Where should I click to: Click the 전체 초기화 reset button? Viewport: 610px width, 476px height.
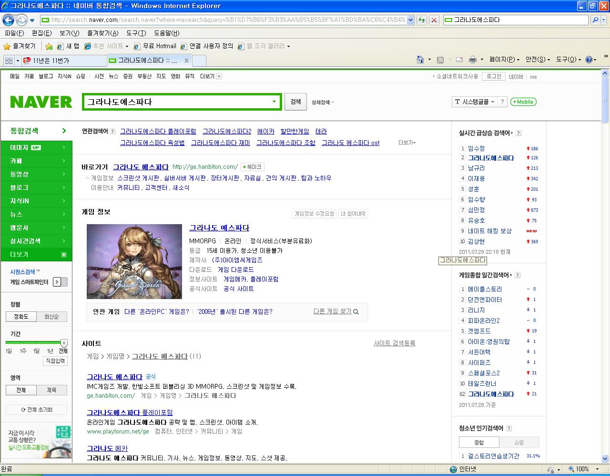(37, 410)
